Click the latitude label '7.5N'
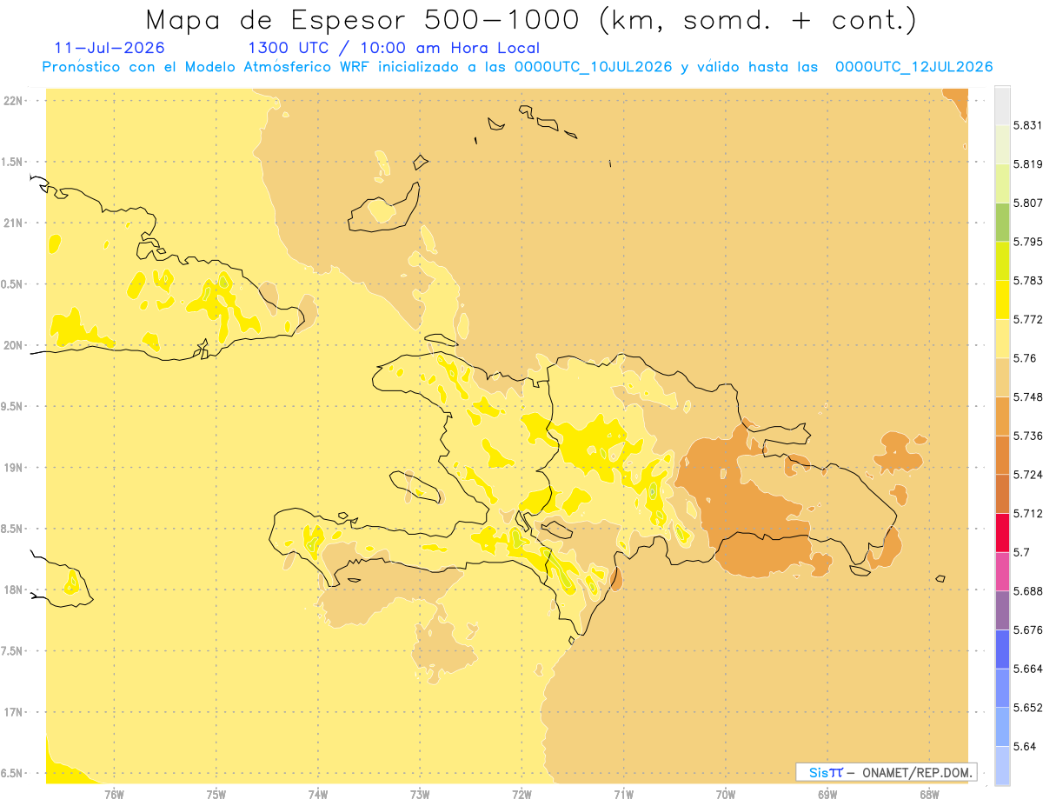Image resolution: width=1043 pixels, height=806 pixels. point(12,651)
